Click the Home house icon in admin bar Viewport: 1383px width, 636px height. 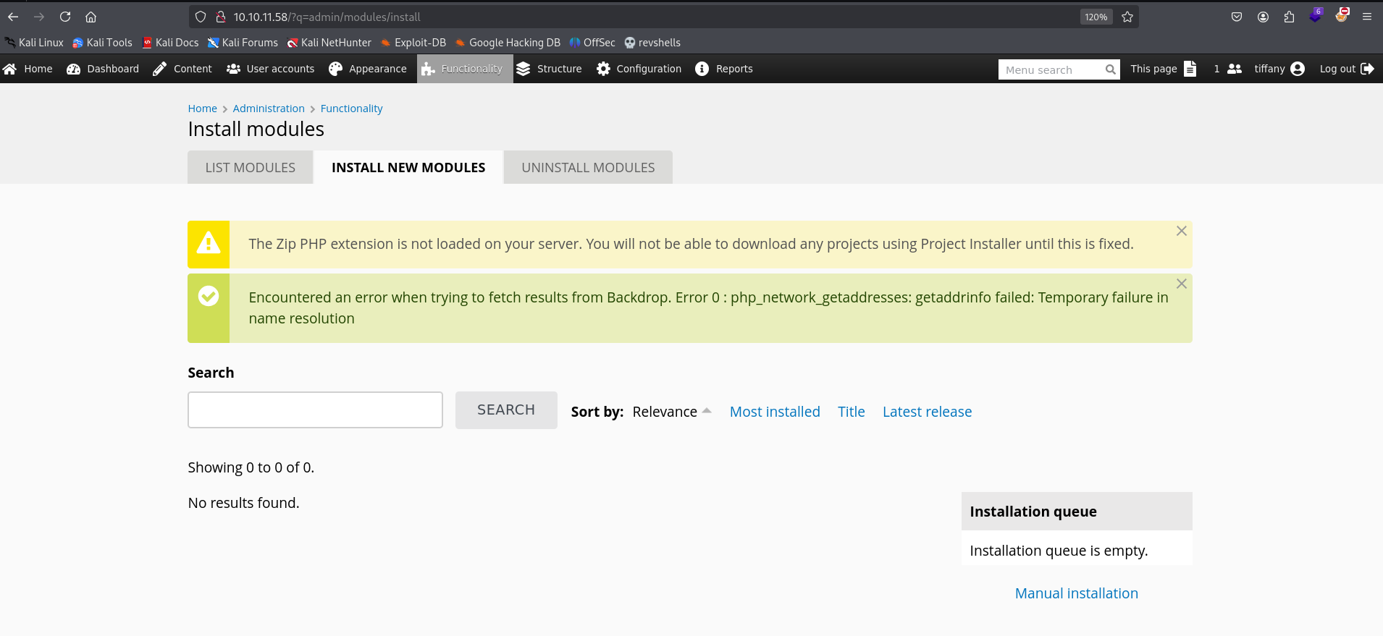(10, 69)
